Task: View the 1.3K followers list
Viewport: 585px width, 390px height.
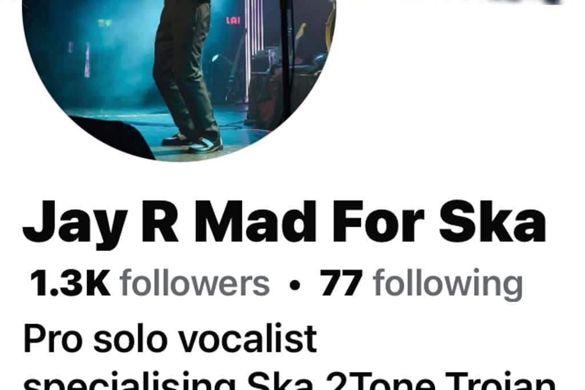Action: 150,283
